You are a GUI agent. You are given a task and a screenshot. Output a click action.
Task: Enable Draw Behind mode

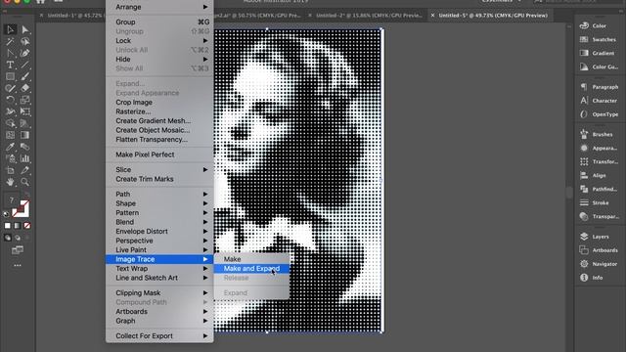click(x=18, y=238)
